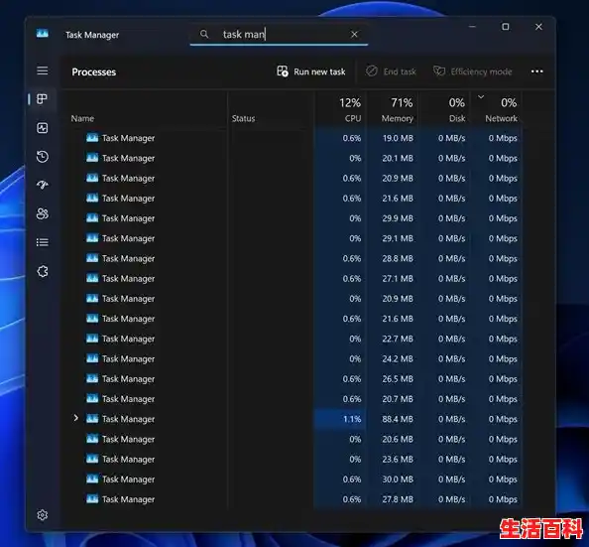589x547 pixels.
Task: Open the Performance sidebar icon
Action: [x=42, y=128]
